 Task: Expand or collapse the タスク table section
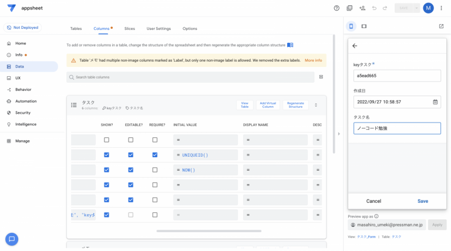(316, 105)
